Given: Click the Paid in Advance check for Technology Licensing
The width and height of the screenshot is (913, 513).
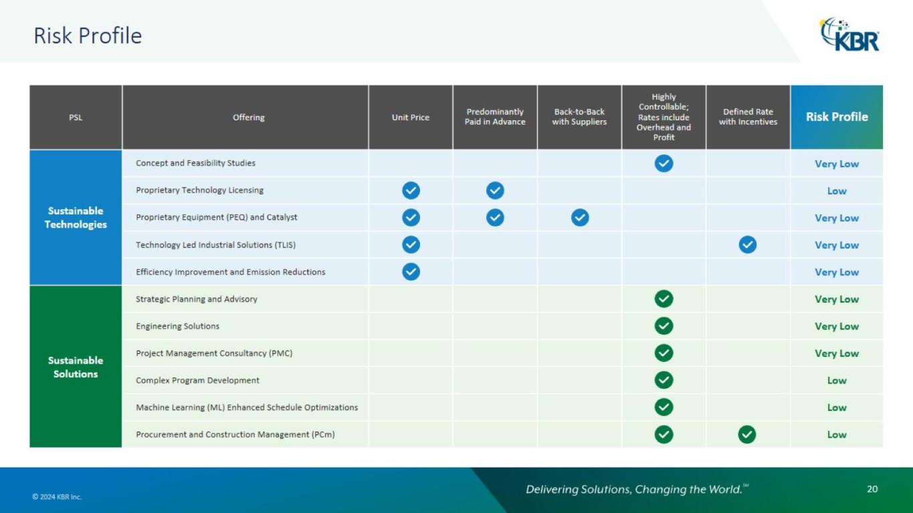Looking at the screenshot, I should tap(495, 190).
